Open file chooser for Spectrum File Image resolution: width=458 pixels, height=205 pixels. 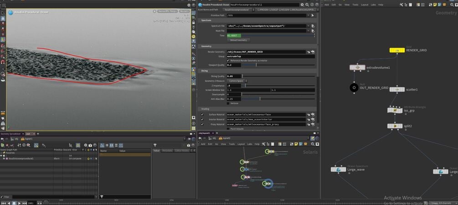313,26
